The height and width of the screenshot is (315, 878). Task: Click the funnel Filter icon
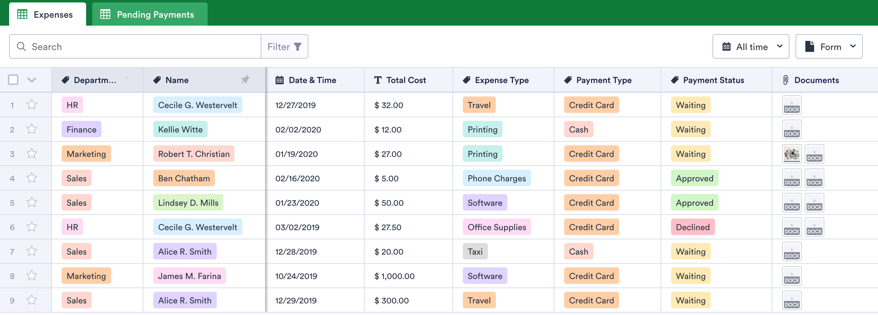click(298, 47)
